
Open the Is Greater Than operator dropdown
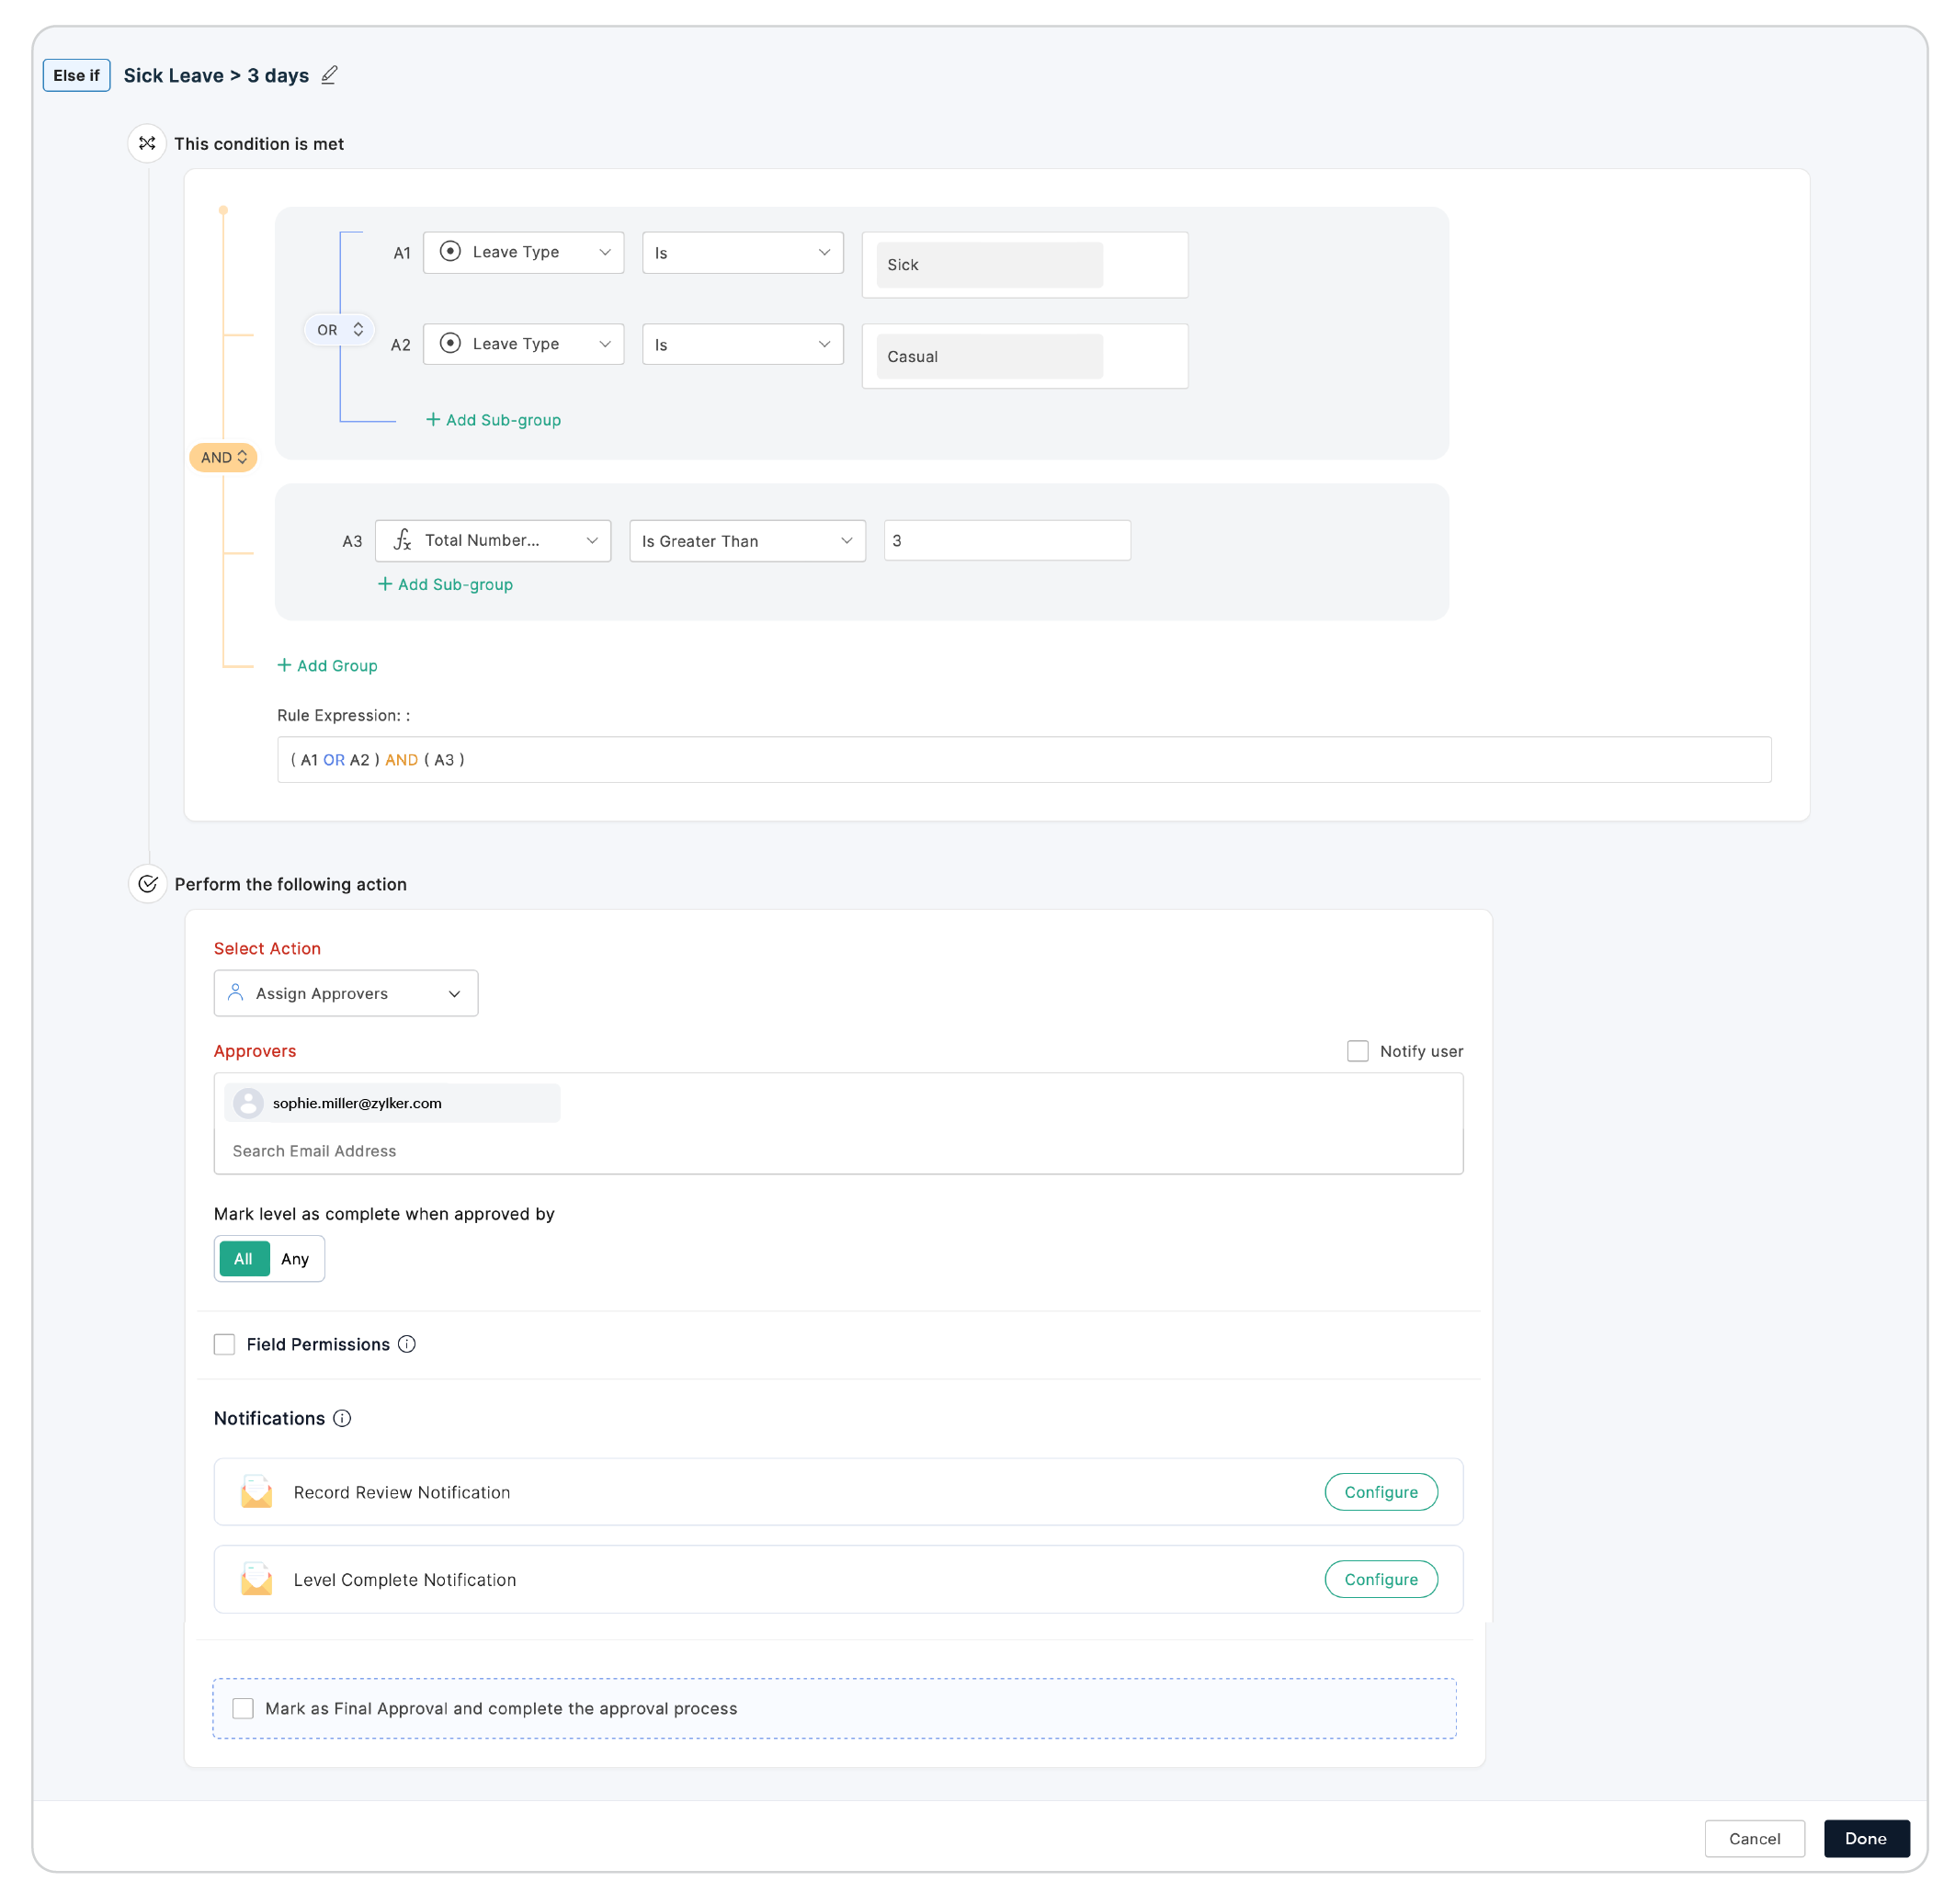(x=746, y=541)
